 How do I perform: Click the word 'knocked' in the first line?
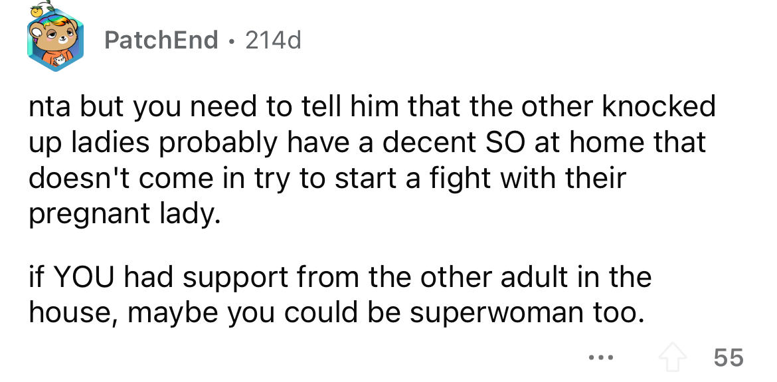tap(659, 106)
